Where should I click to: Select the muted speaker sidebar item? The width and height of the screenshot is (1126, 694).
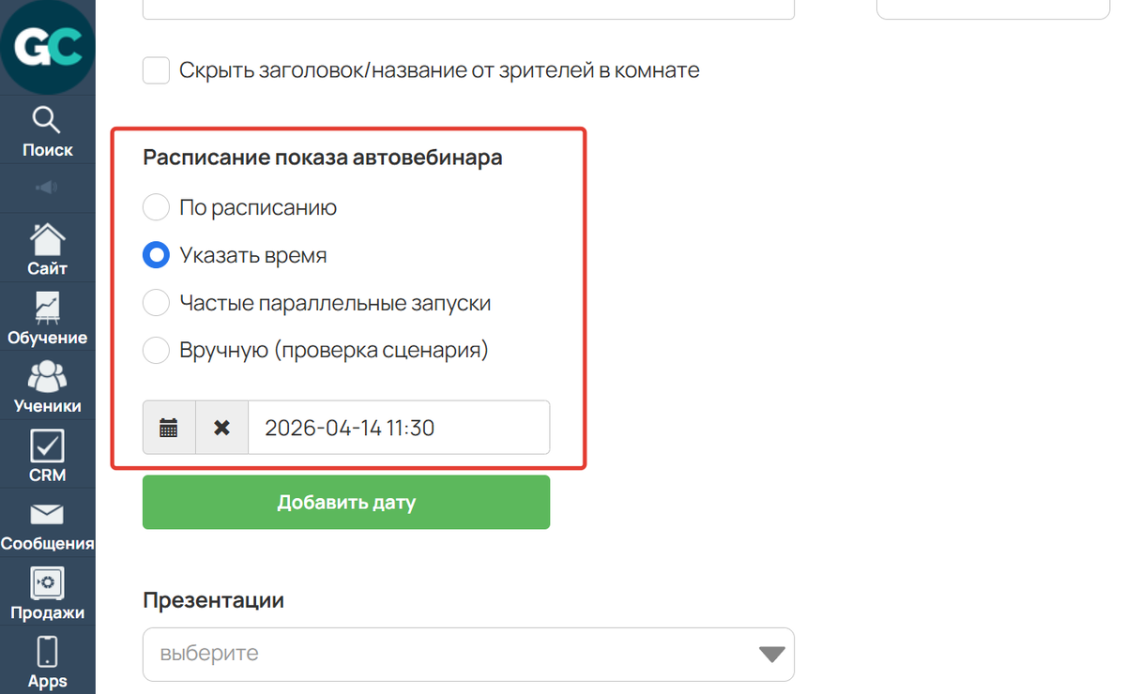coord(48,188)
